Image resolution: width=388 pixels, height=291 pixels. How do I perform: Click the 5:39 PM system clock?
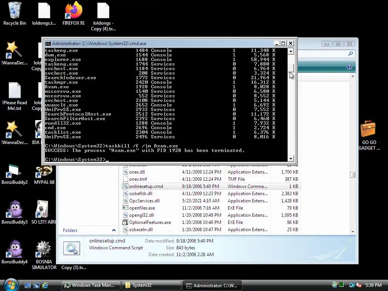(x=373, y=285)
